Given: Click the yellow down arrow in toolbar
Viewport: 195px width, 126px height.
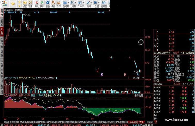Looking at the screenshot, I should [x=19, y=6].
